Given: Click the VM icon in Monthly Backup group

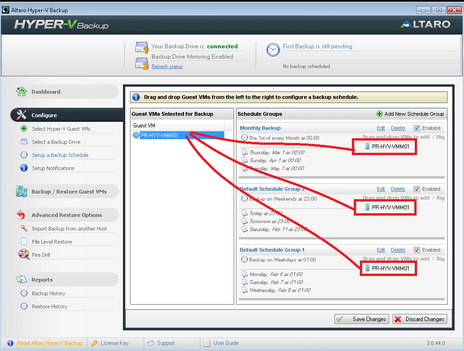Looking at the screenshot, I should pos(367,146).
